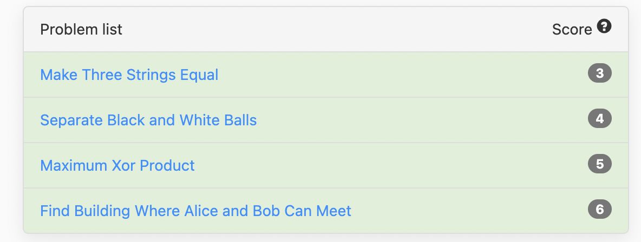Click the Score help question mark icon
The height and width of the screenshot is (242, 641).
pyautogui.click(x=604, y=26)
